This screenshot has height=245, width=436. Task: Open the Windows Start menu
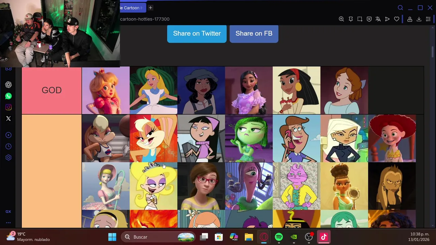(112, 237)
